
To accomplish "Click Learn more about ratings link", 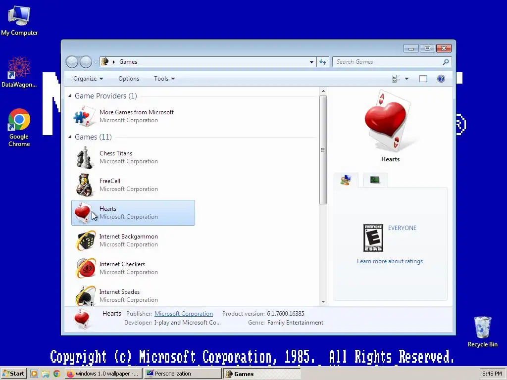I will pyautogui.click(x=390, y=261).
